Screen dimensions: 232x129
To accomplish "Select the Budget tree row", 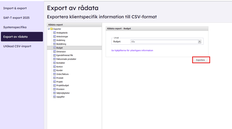I will pos(74,48).
